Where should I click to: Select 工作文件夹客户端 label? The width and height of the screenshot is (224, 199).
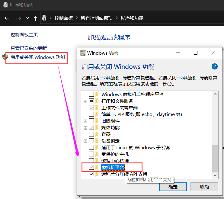pyautogui.click(x=120, y=108)
